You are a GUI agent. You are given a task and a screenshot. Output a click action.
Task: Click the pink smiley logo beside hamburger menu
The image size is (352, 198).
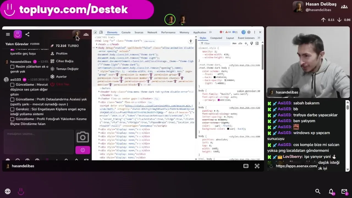[18, 34]
